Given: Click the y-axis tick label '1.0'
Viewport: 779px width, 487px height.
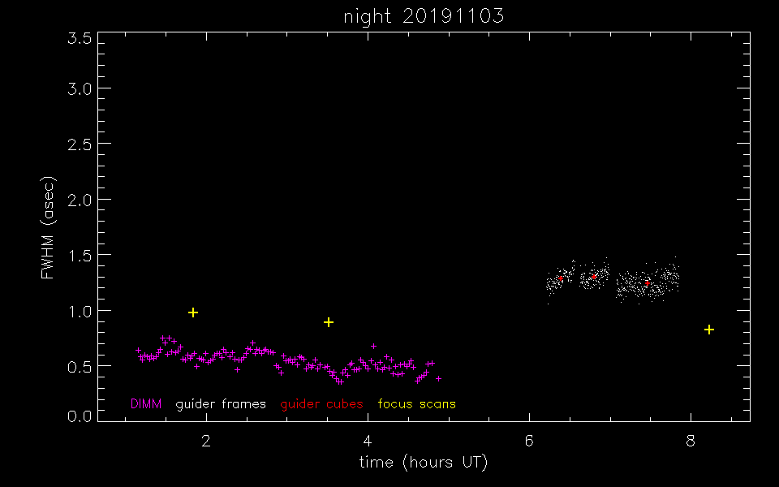Looking at the screenshot, I should 80,312.
